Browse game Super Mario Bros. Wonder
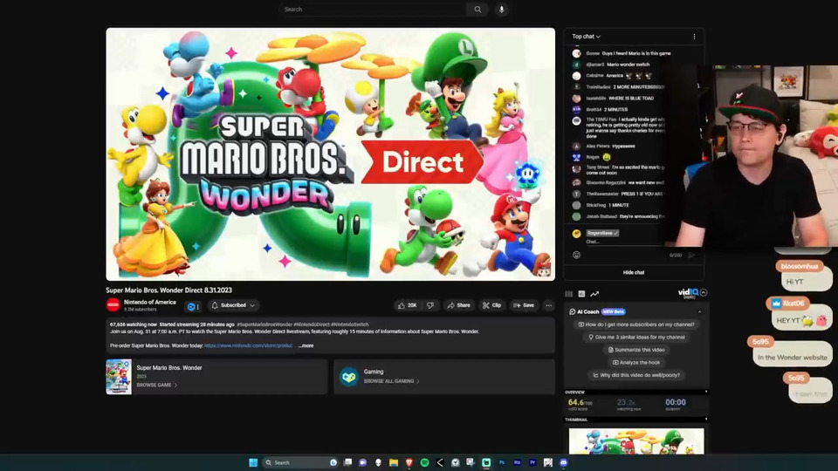838x471 pixels. (x=156, y=385)
